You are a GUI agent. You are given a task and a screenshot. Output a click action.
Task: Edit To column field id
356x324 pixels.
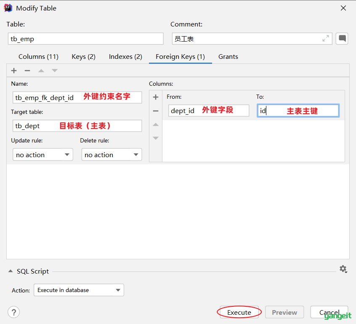(298, 111)
